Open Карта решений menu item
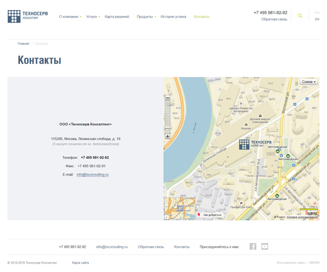The height and width of the screenshot is (272, 327). 117,17
